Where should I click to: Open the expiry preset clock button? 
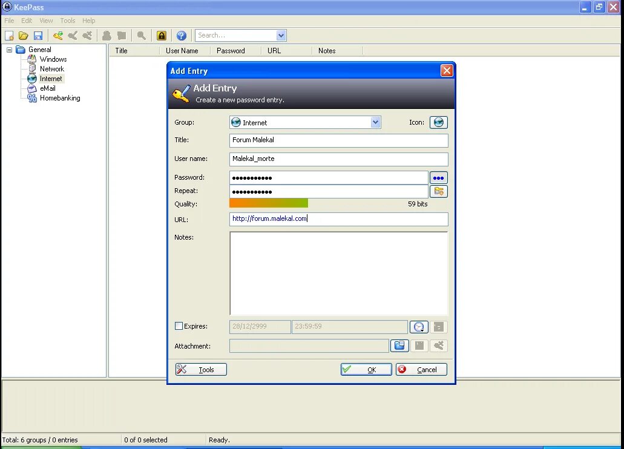(x=419, y=327)
